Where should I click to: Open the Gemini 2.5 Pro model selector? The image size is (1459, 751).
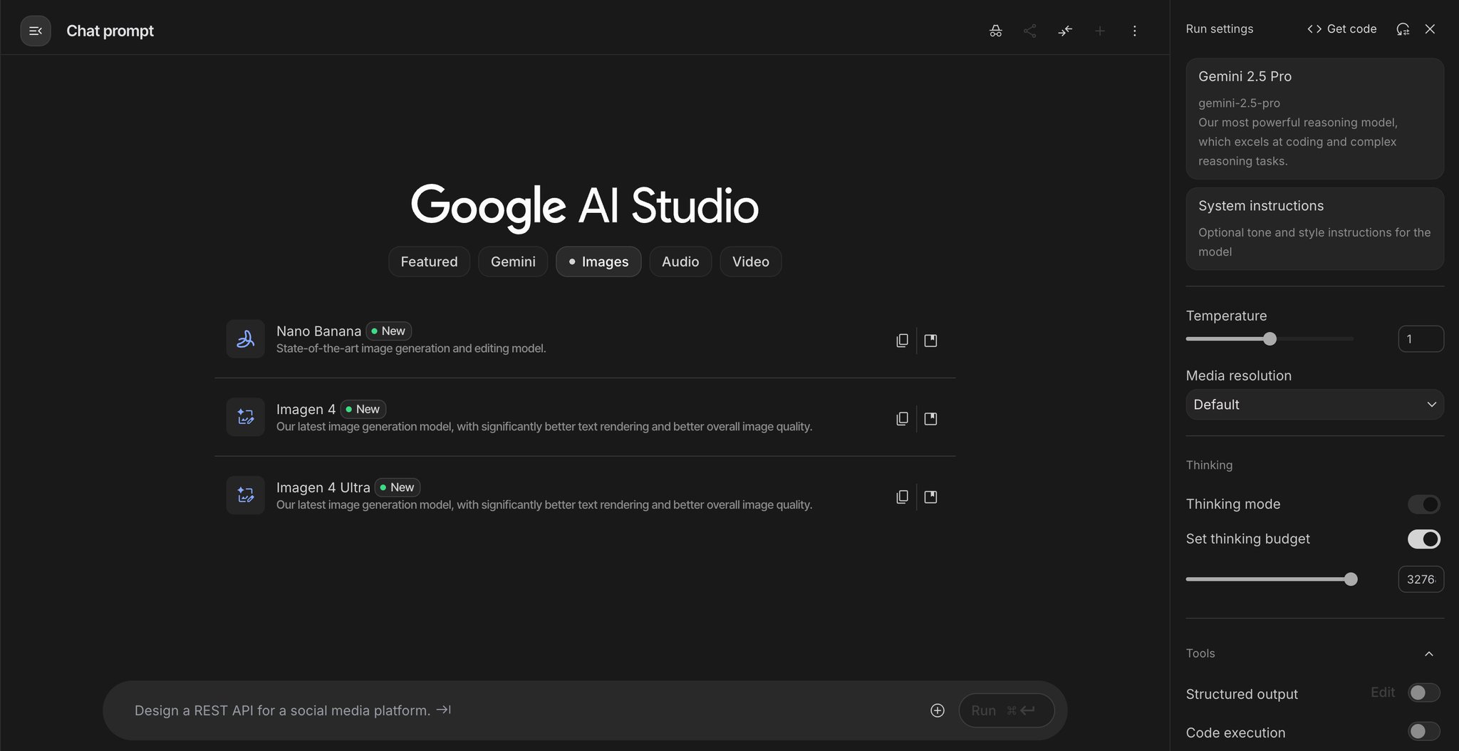(x=1314, y=118)
